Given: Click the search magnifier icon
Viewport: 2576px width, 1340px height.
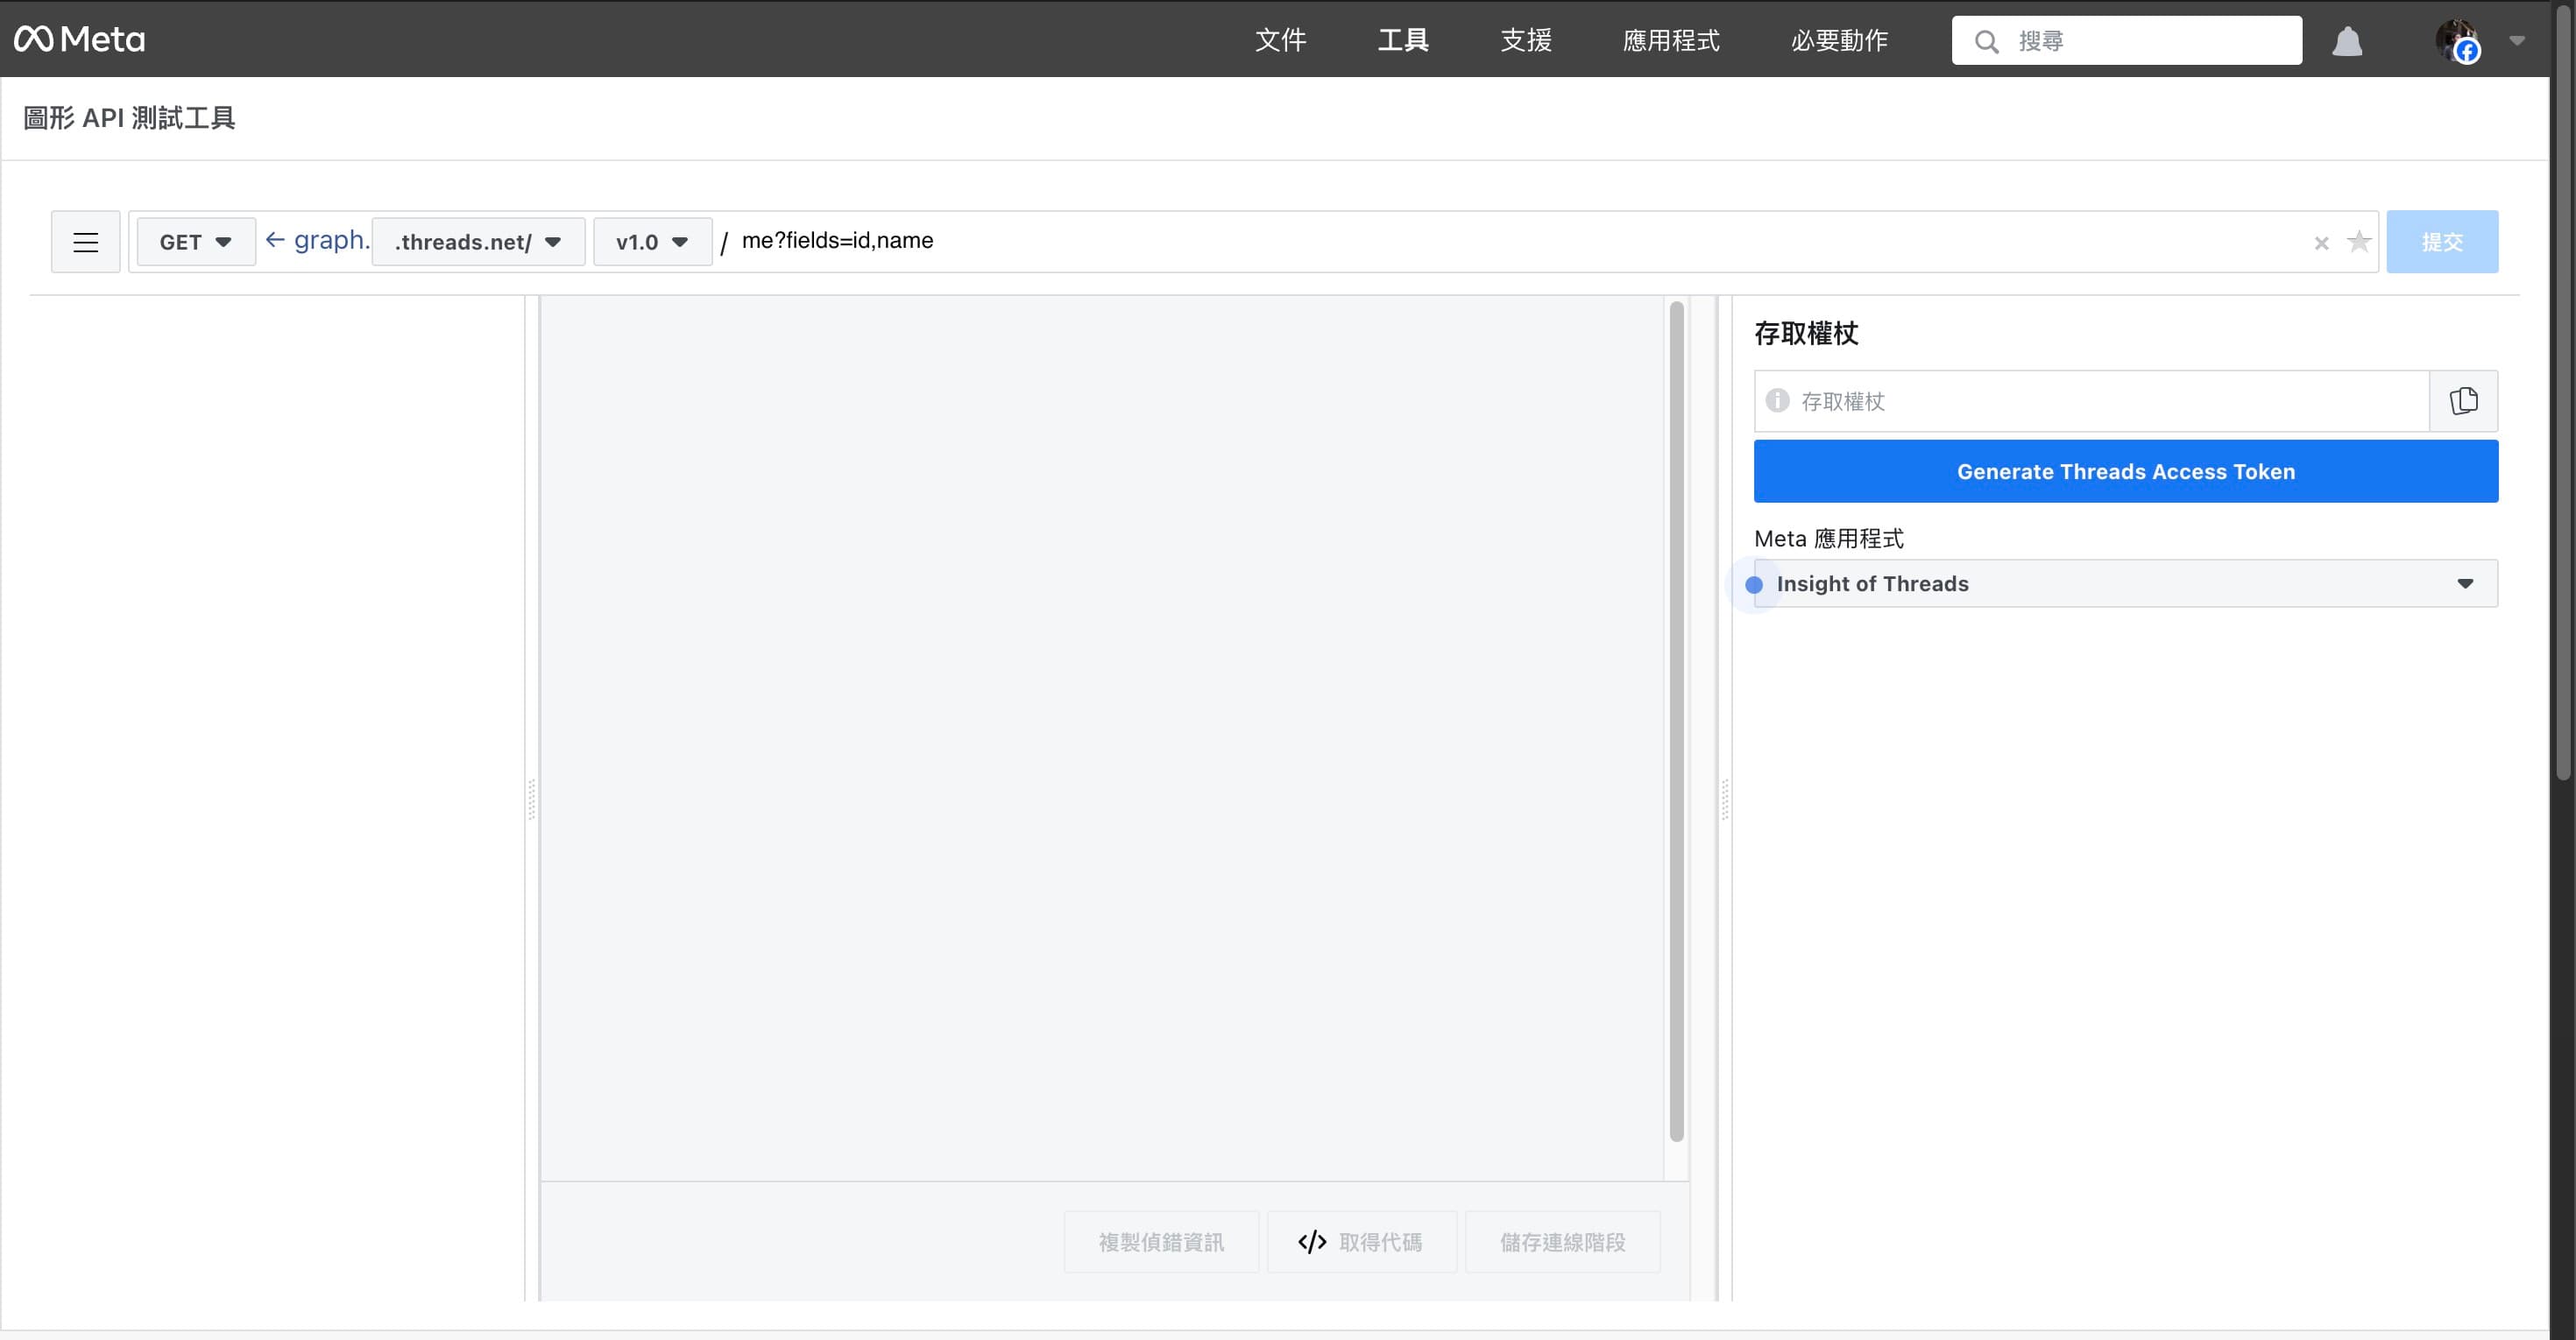Looking at the screenshot, I should click(x=1987, y=41).
